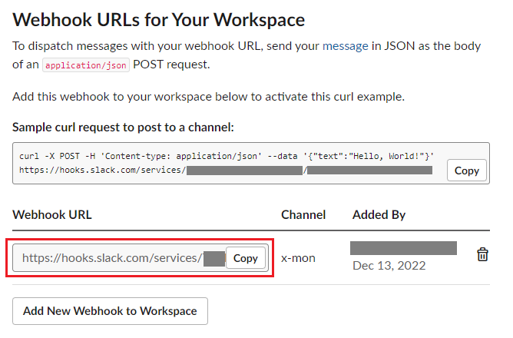Image resolution: width=513 pixels, height=338 pixels.
Task: Click the 'Add this webhook to your workspace' paragraph
Action: pos(207,97)
